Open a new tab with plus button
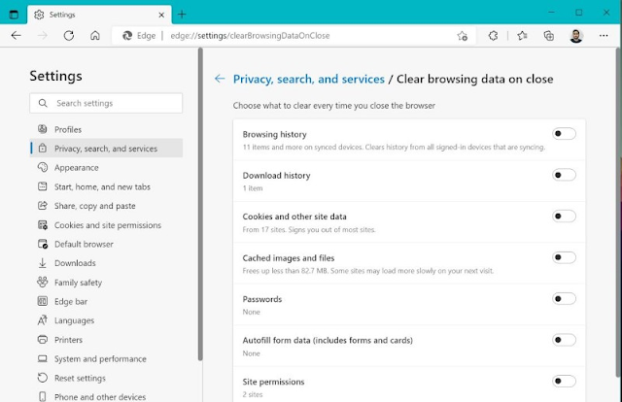This screenshot has height=402, width=622. (x=182, y=14)
